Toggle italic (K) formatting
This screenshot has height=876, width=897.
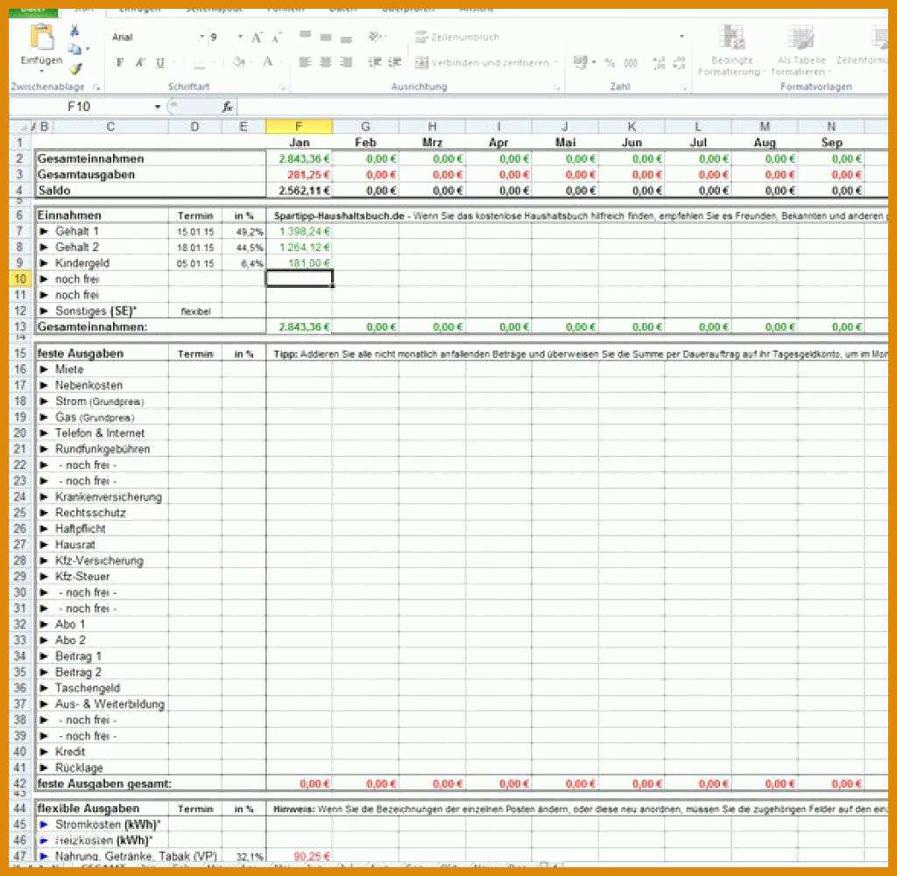(x=140, y=62)
